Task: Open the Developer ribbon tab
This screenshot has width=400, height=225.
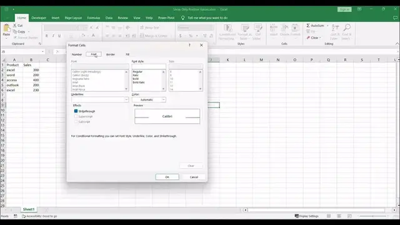Action: coord(39,18)
